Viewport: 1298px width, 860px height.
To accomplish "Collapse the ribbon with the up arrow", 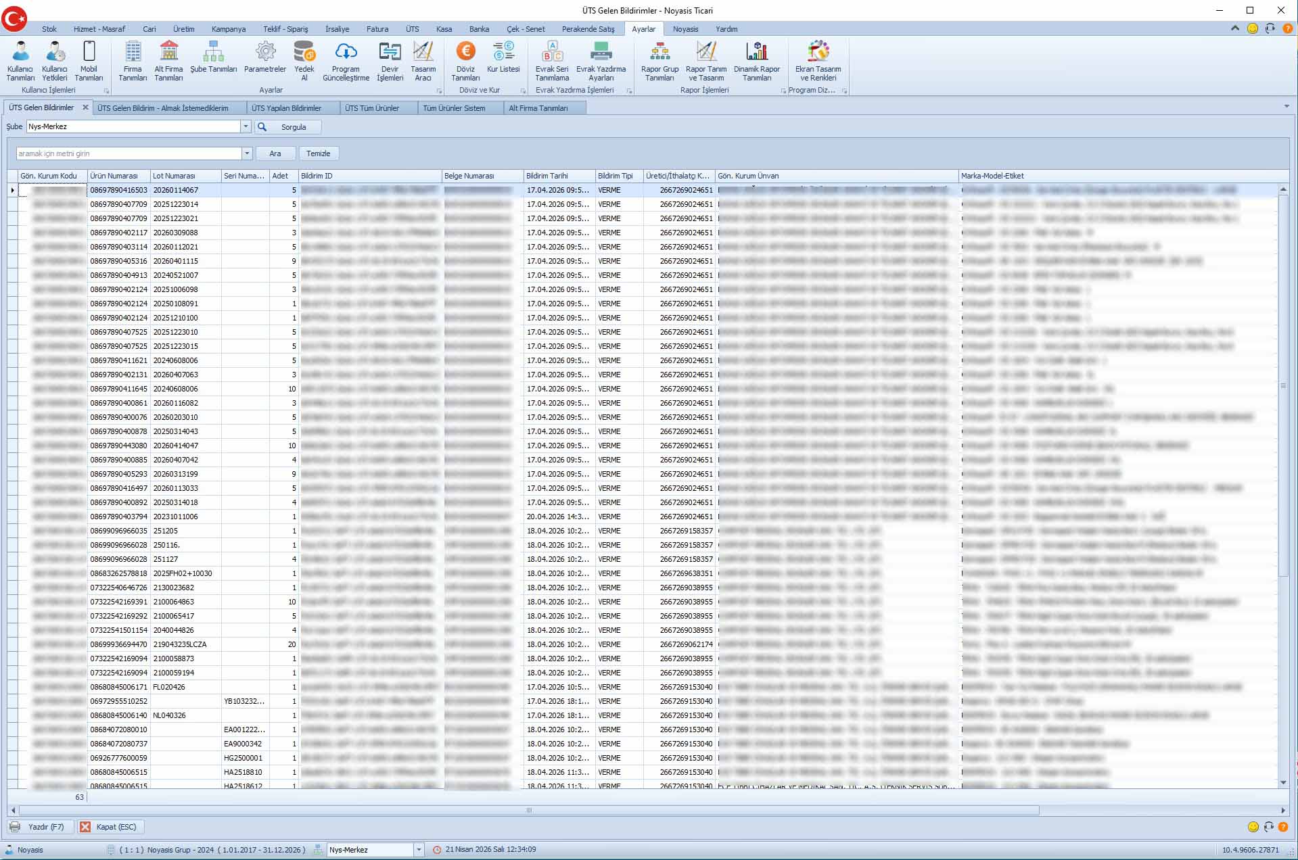I will [1234, 28].
